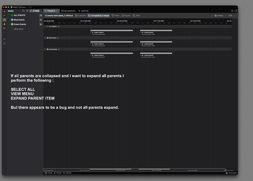
Task: Collapse the Blue Events group in the timeline
Action: [x=45, y=38]
